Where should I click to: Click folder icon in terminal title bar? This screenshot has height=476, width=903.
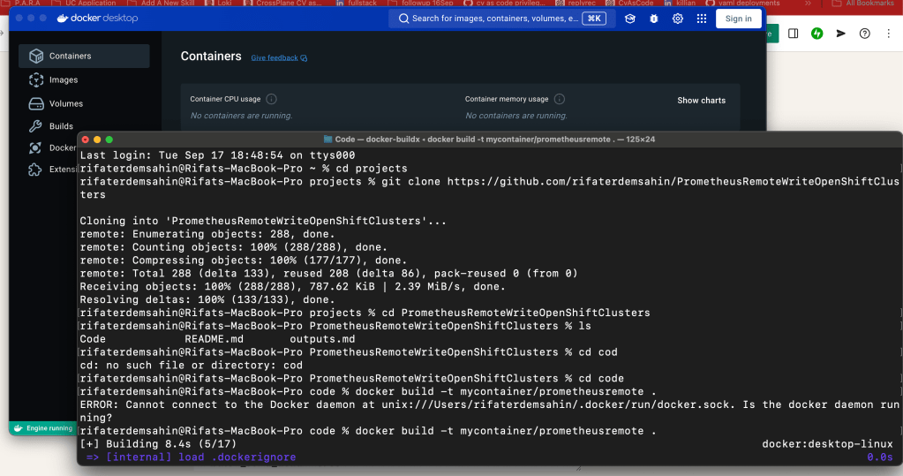327,140
